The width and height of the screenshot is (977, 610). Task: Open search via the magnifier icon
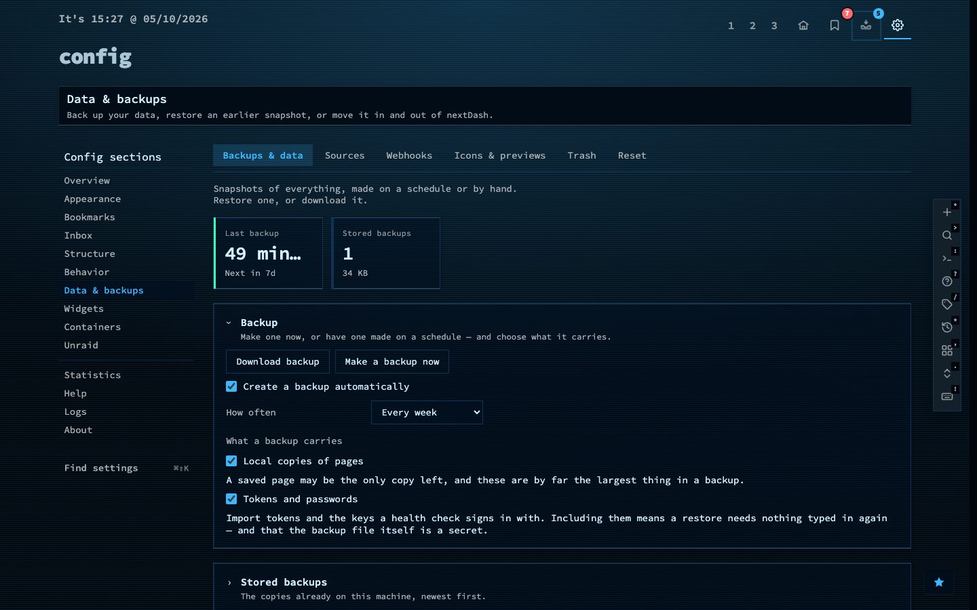click(x=947, y=235)
